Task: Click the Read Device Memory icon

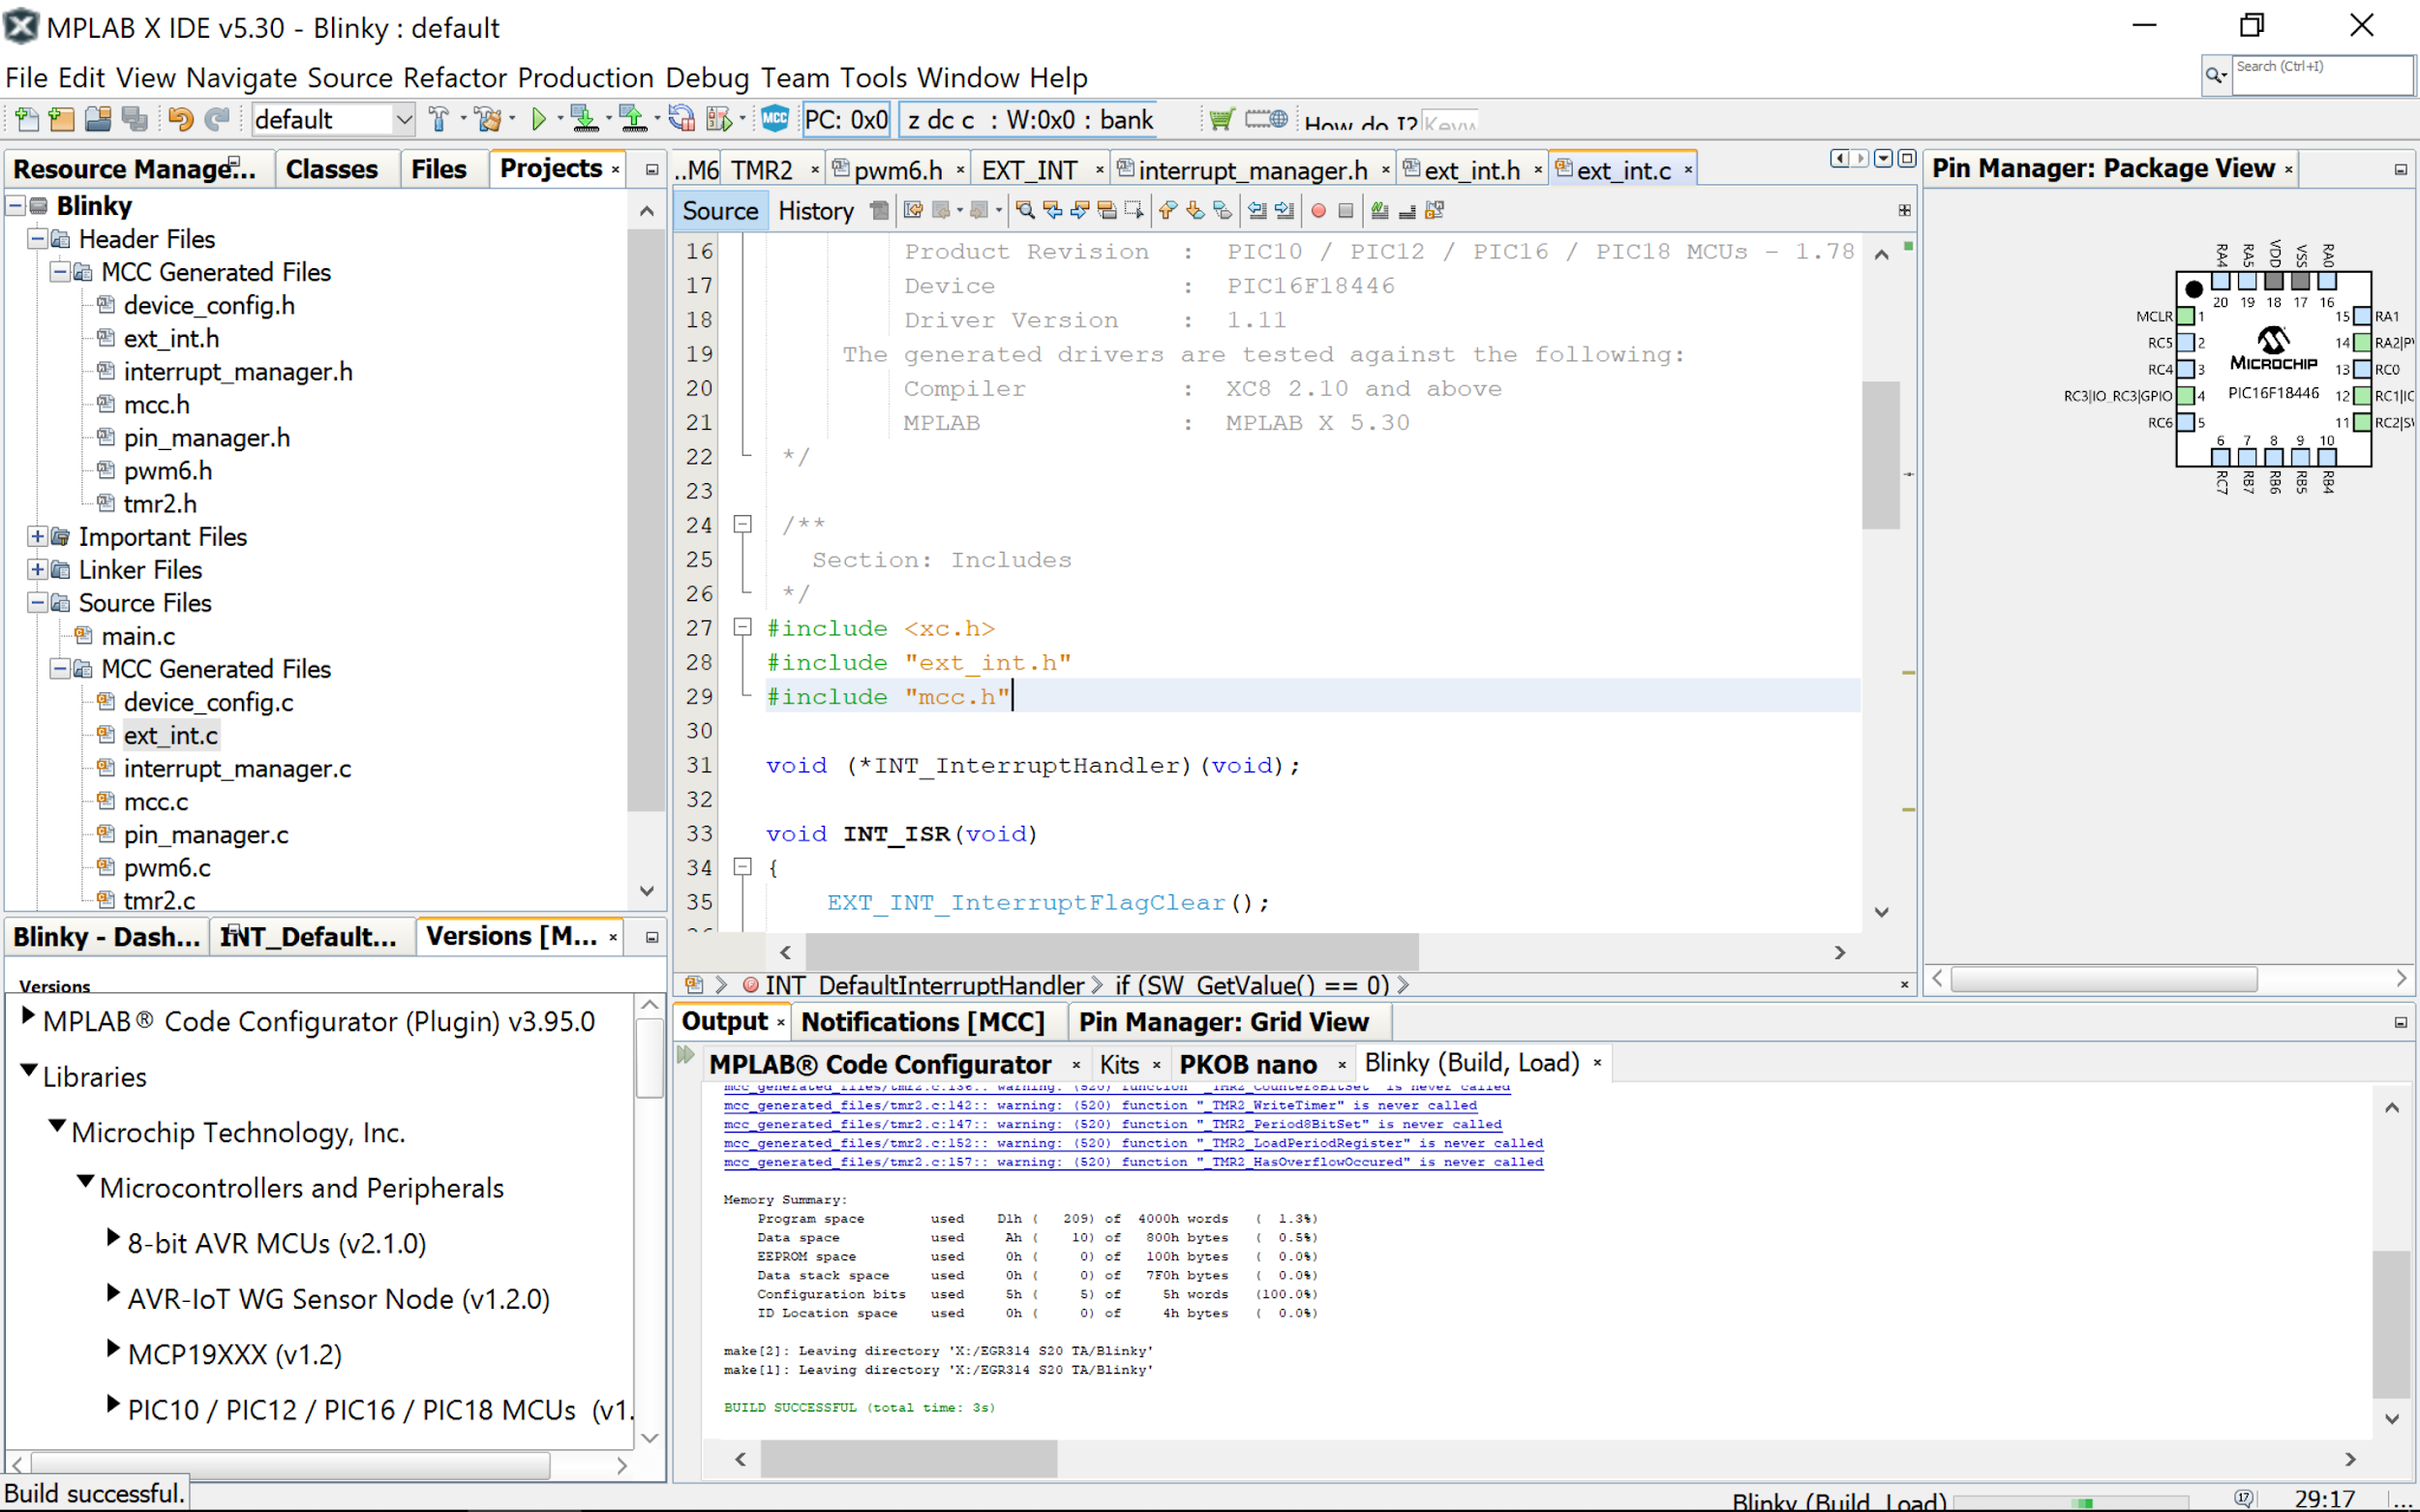Action: [x=633, y=120]
